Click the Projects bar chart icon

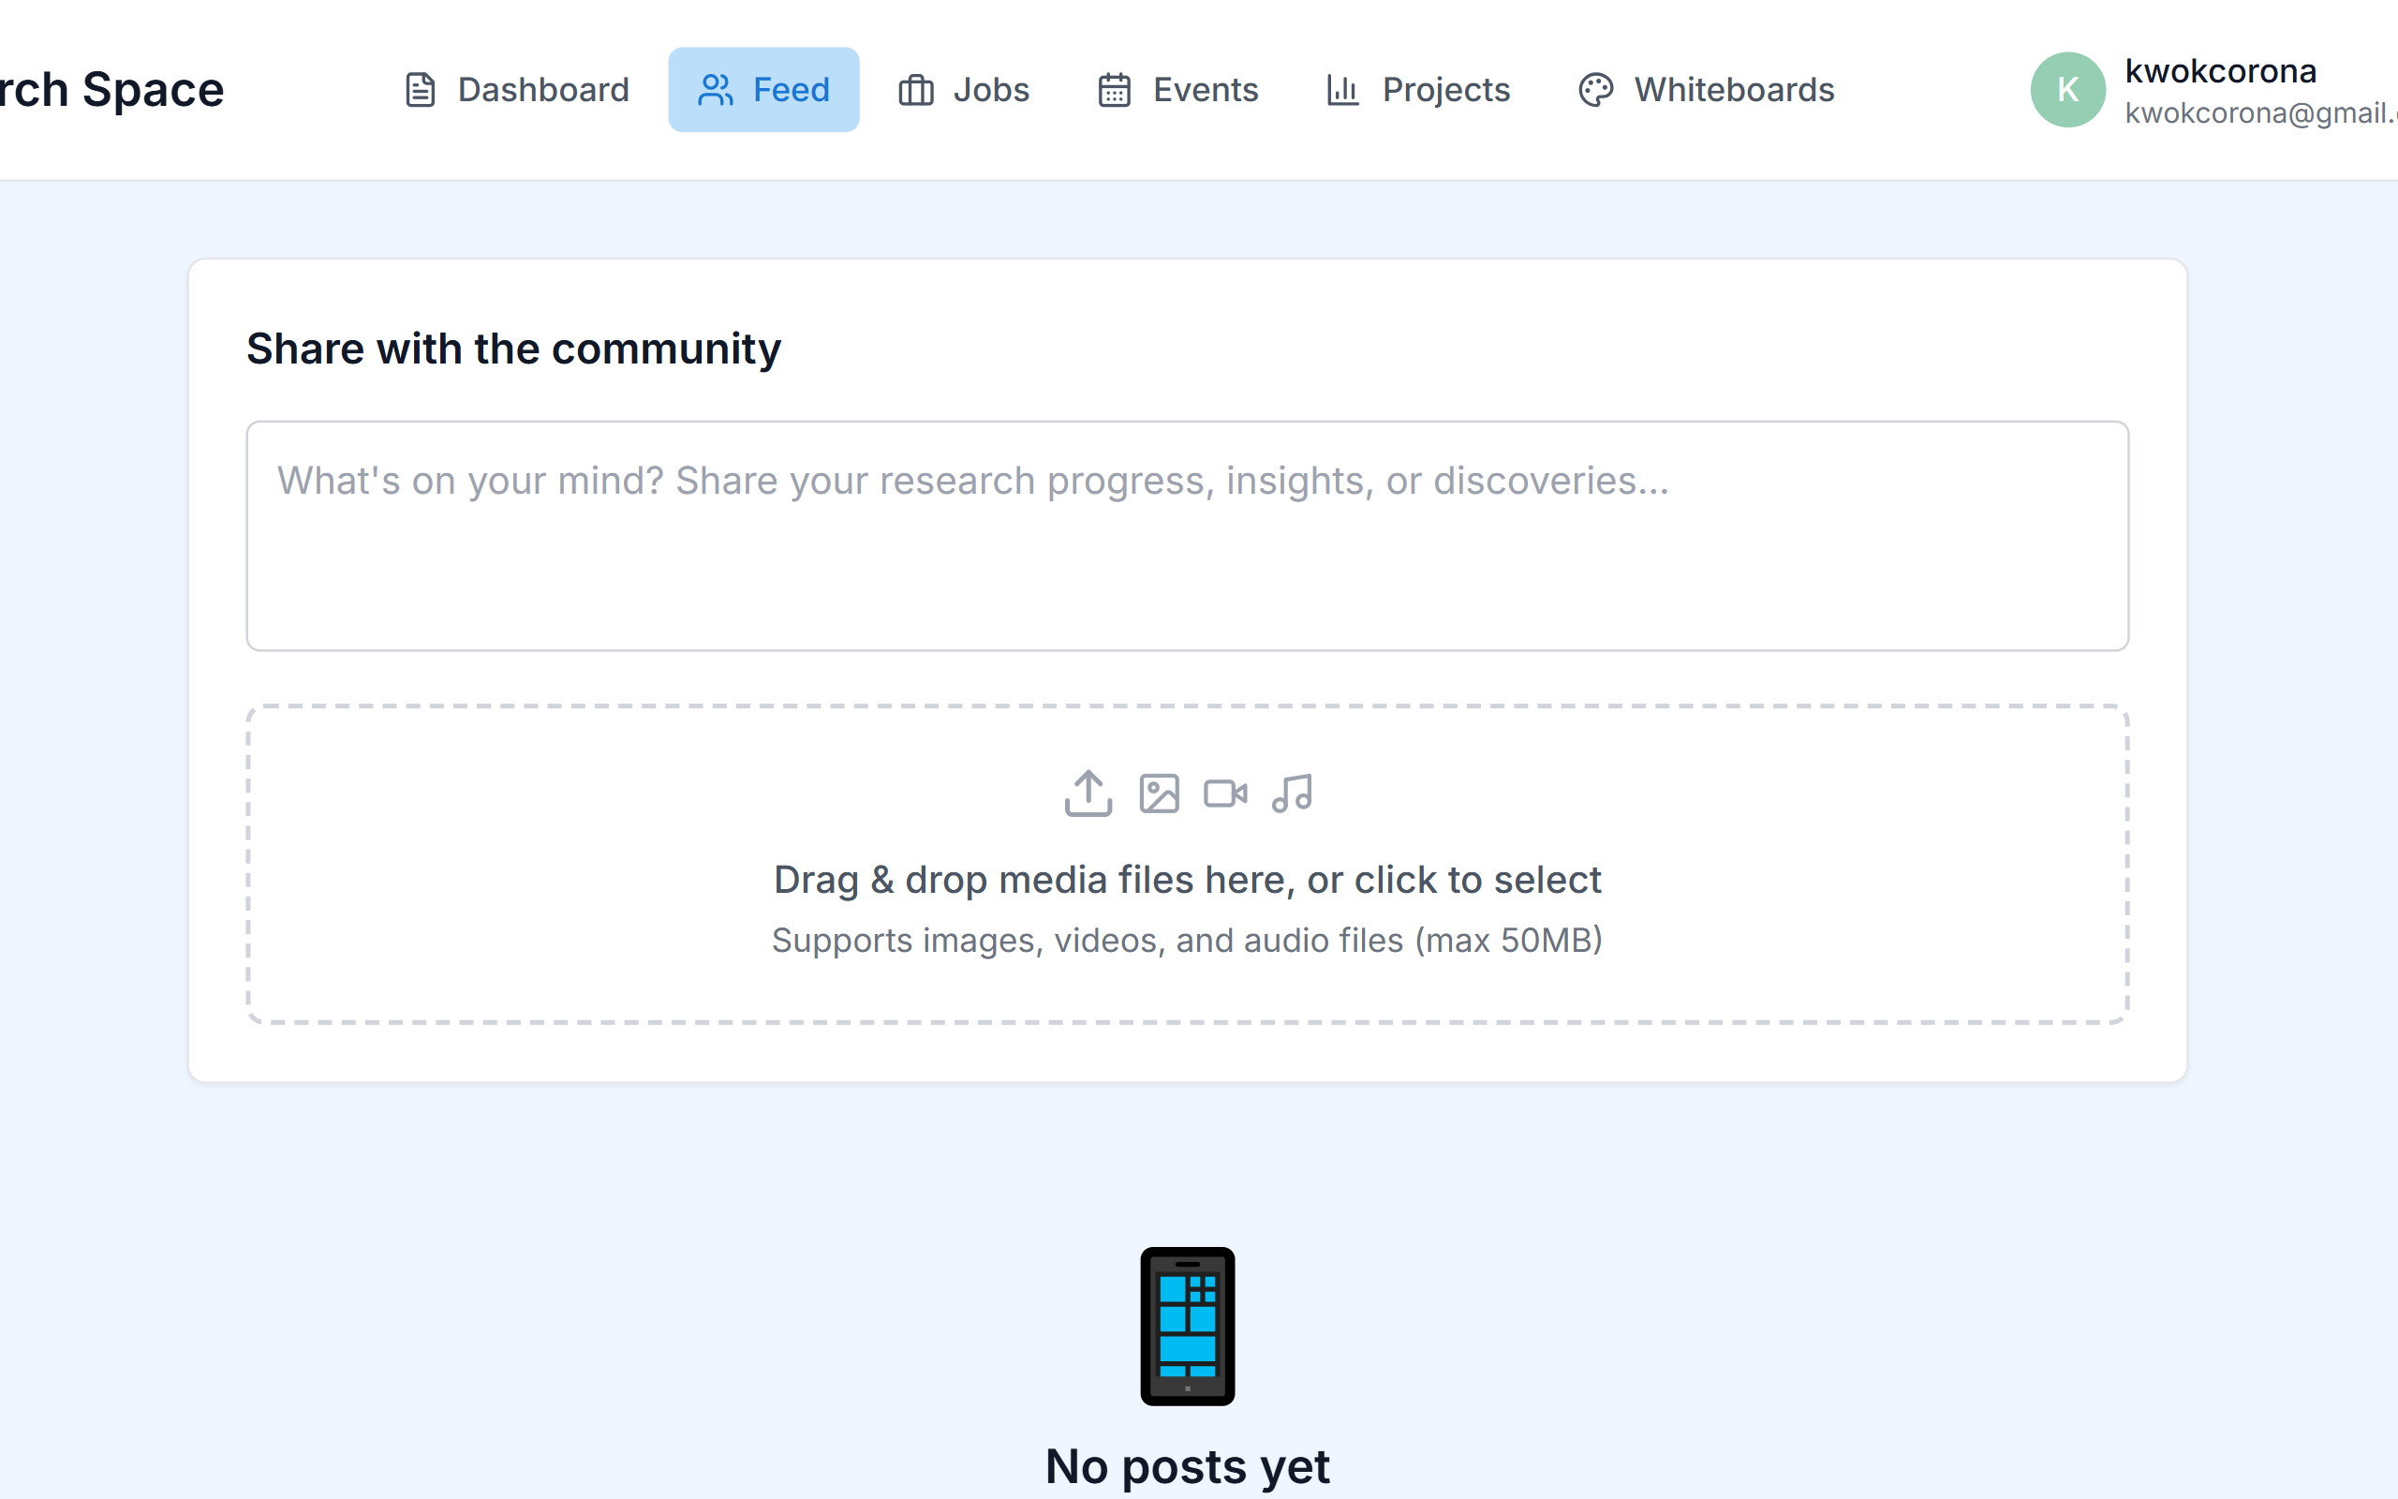coord(1342,90)
